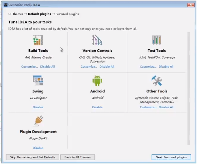Disable all Build Tools plugins
Screen dimensions: 197x164
click(x=47, y=67)
